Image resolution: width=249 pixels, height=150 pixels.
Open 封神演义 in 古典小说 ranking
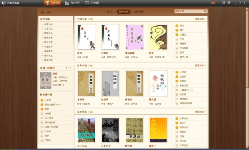click(184, 99)
